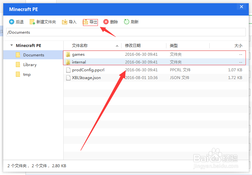This screenshot has height=175, width=252.
Task: Click the 刷新 button label
Action: [x=135, y=22]
